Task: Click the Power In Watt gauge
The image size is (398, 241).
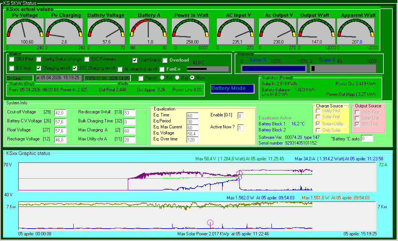Action: click(191, 32)
